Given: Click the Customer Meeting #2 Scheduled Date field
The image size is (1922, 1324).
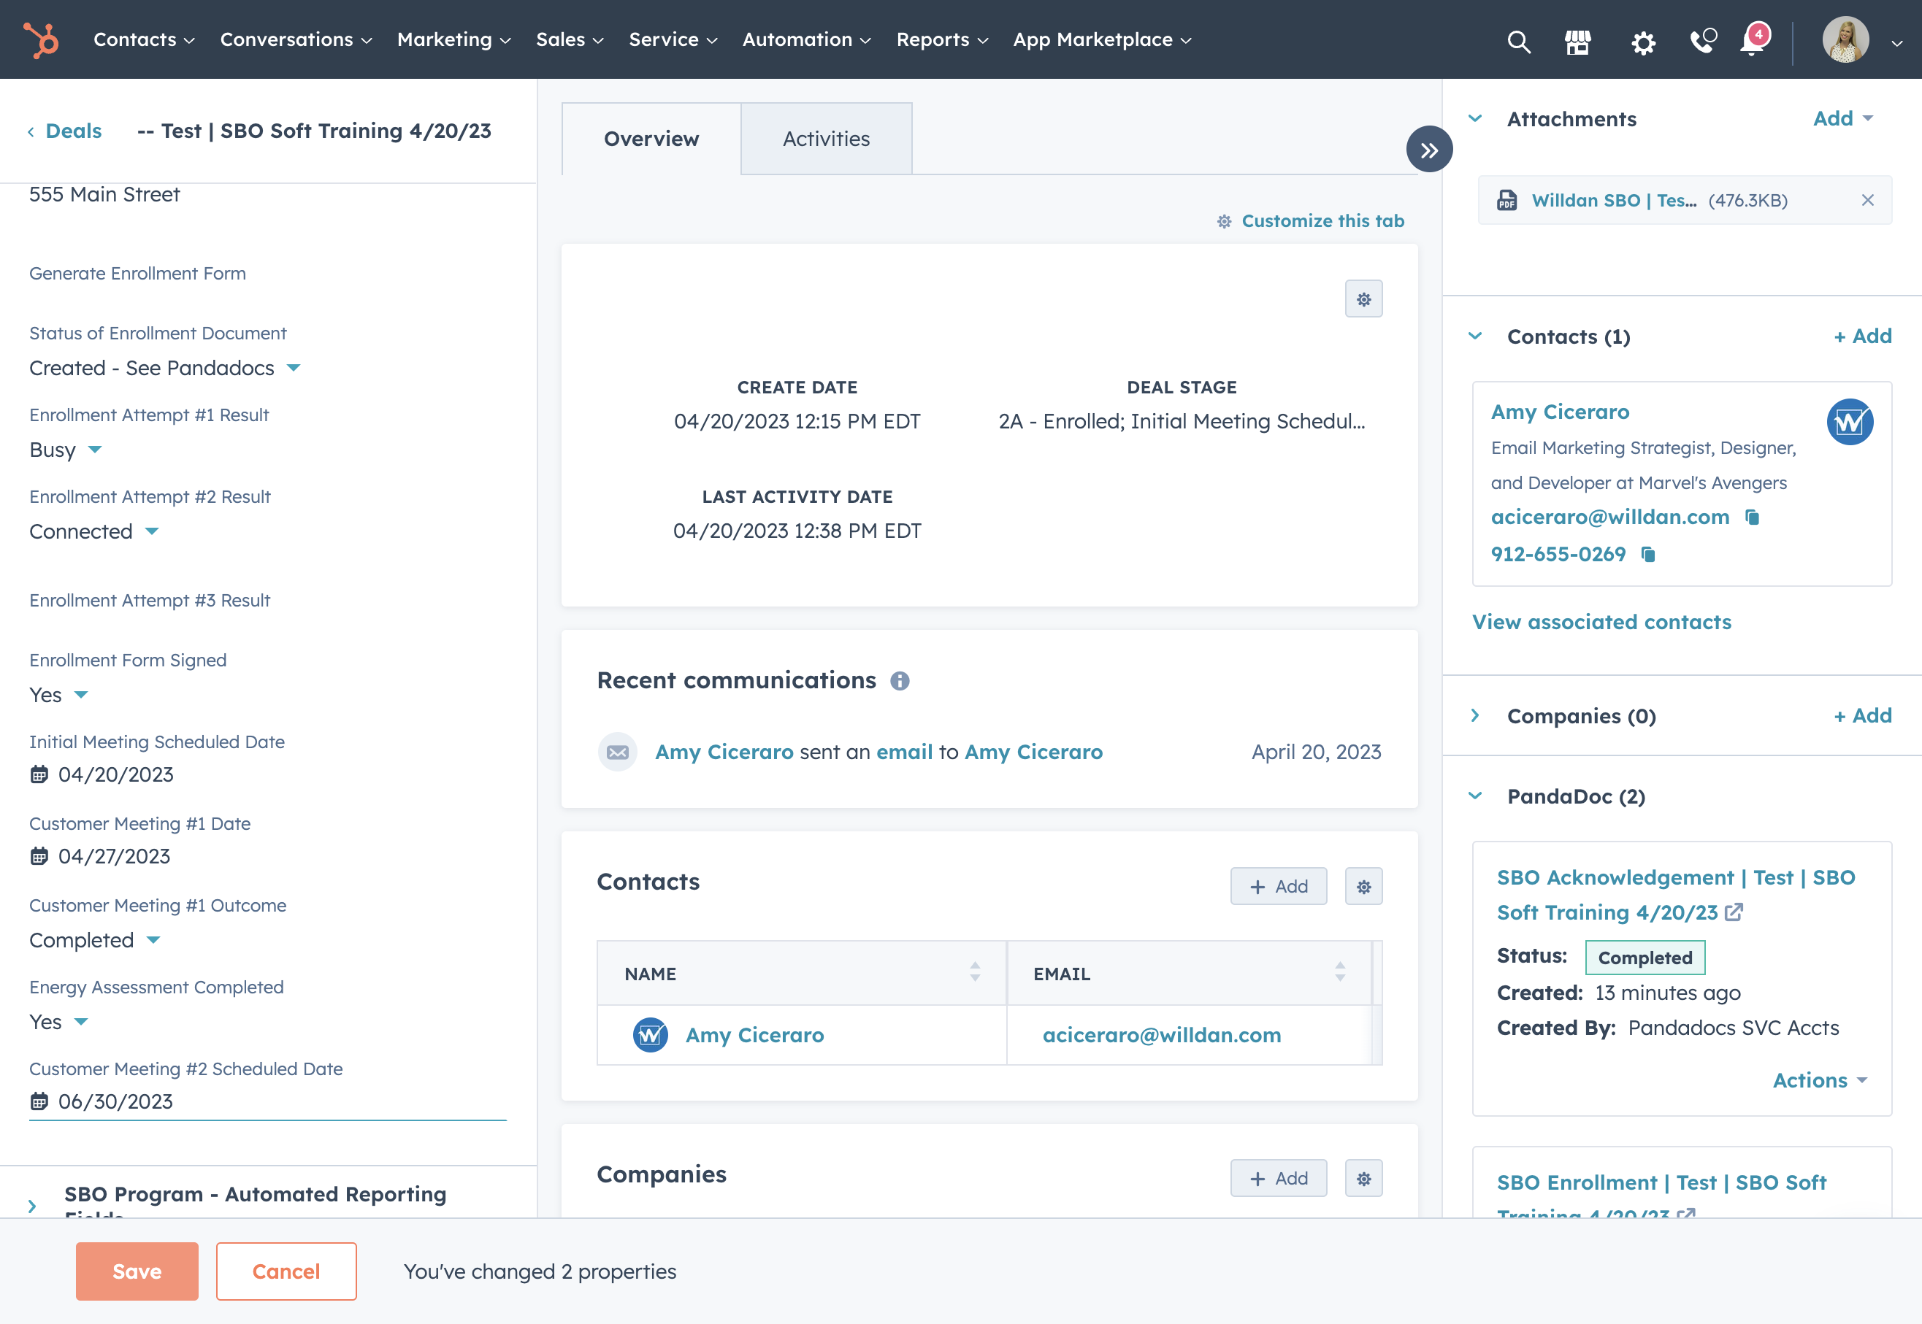Looking at the screenshot, I should point(267,1101).
